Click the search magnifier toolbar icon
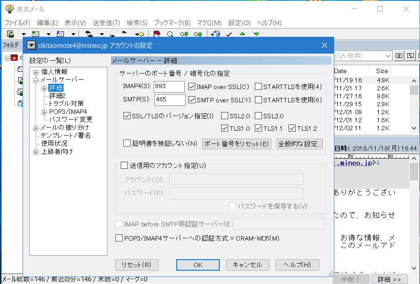This screenshot has width=420, height=284. click(x=170, y=34)
